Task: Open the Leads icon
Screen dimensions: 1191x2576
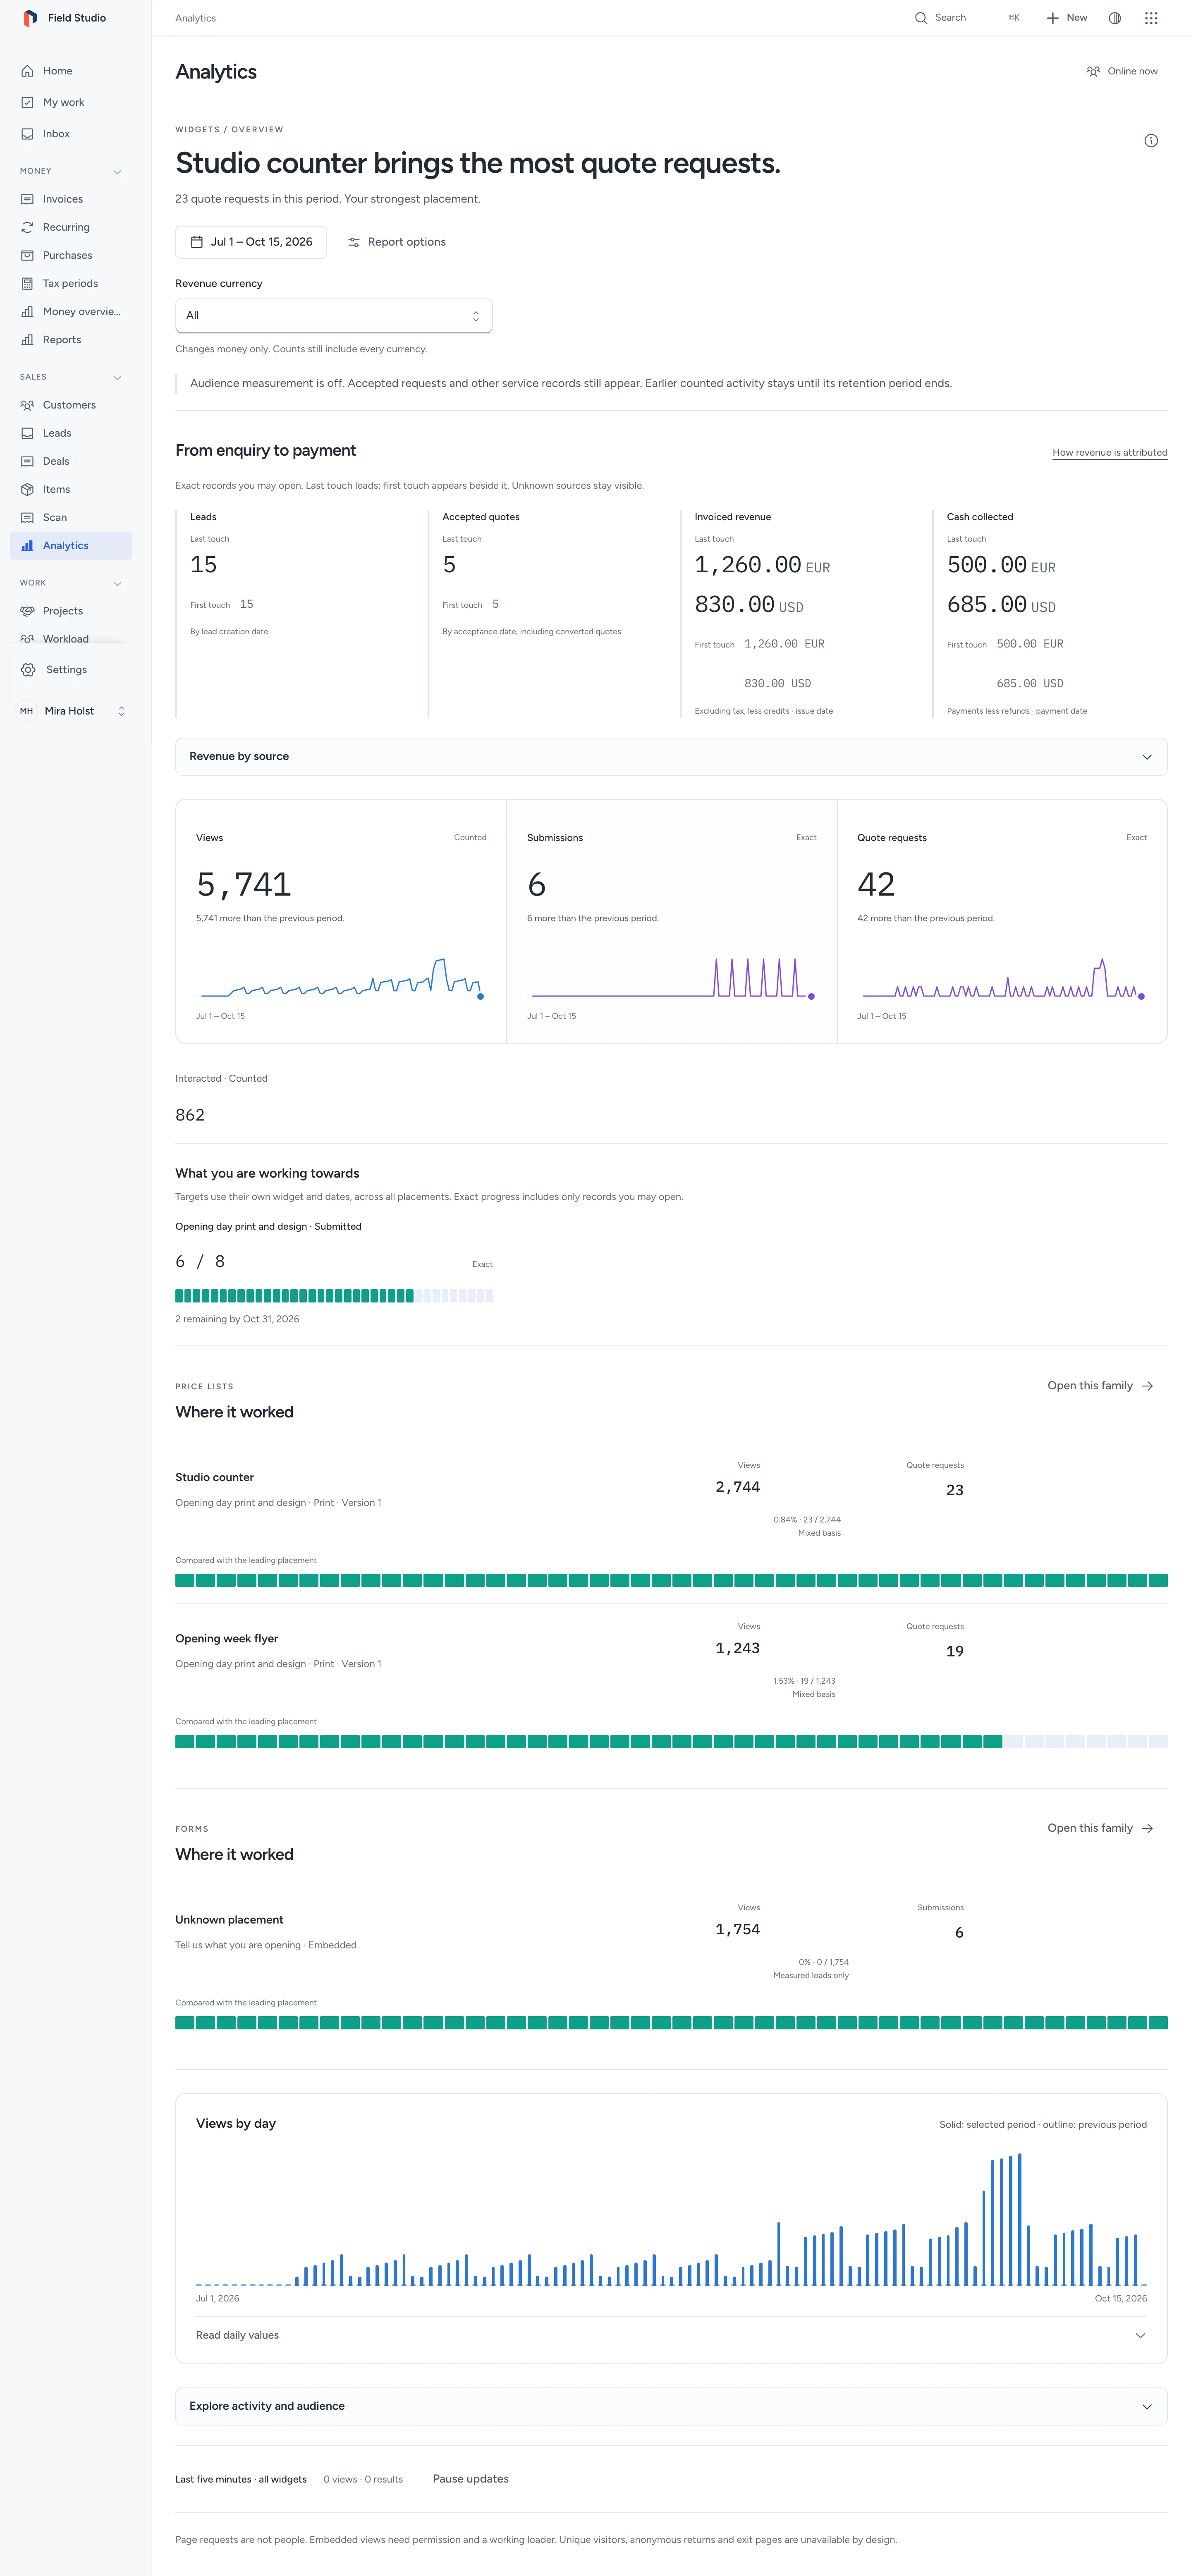Action: tap(27, 433)
